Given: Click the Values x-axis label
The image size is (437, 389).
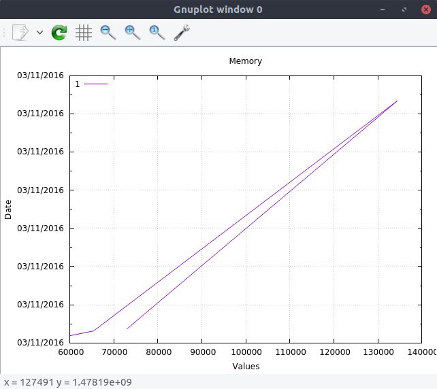Looking at the screenshot, I should (x=246, y=366).
